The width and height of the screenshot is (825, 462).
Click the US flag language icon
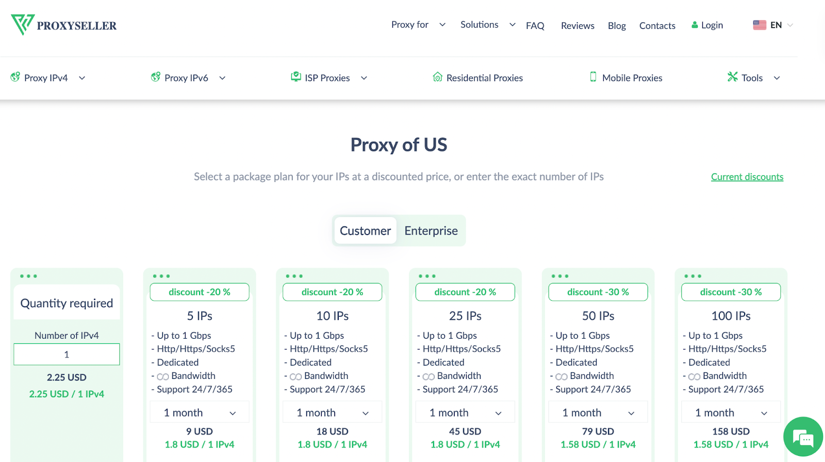click(x=760, y=25)
